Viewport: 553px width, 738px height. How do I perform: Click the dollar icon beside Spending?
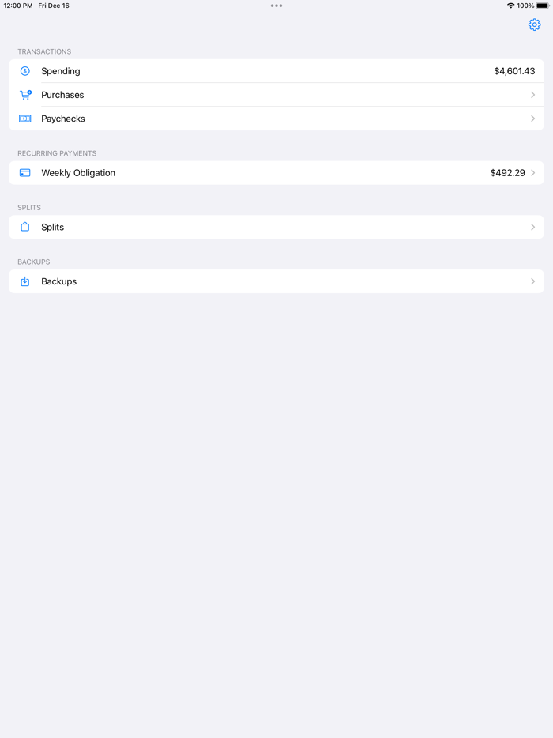(x=24, y=71)
